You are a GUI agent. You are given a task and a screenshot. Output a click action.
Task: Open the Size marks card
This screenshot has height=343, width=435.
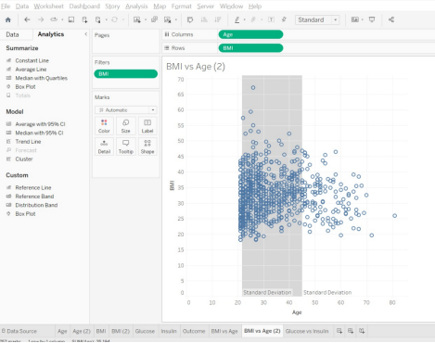(x=126, y=126)
